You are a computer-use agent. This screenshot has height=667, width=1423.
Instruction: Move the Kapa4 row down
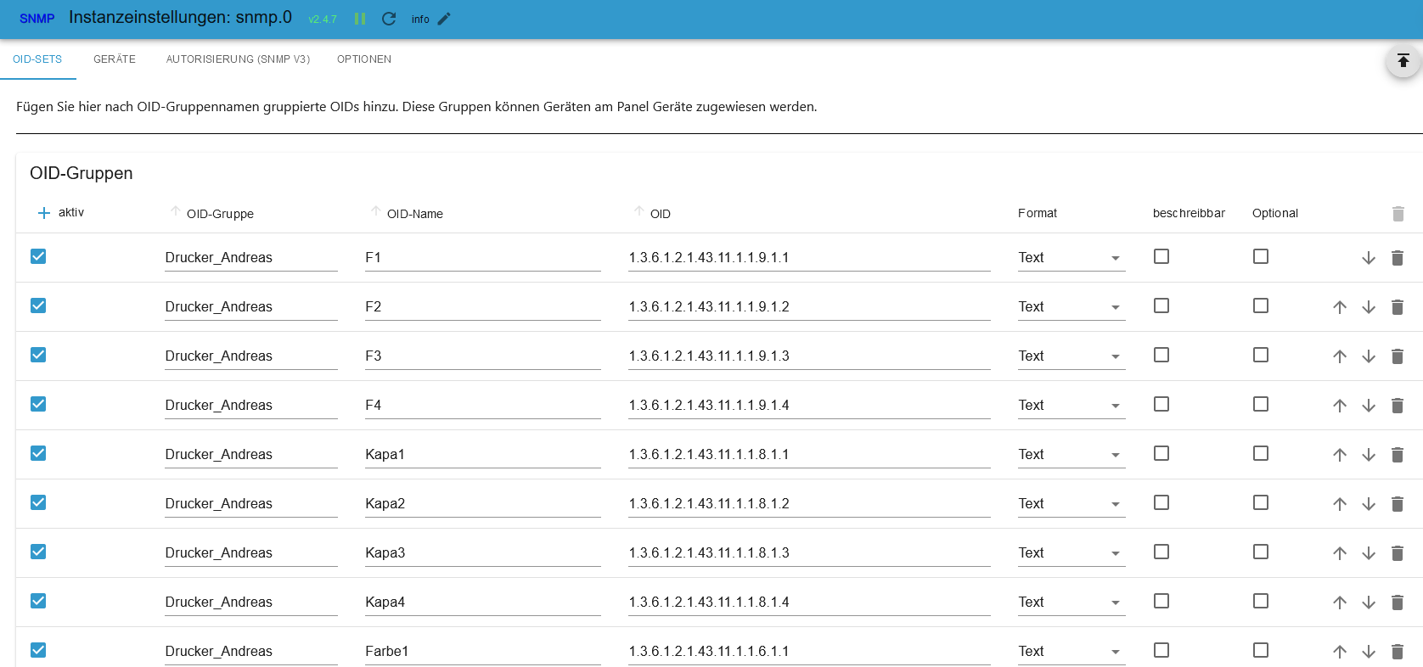(x=1369, y=603)
